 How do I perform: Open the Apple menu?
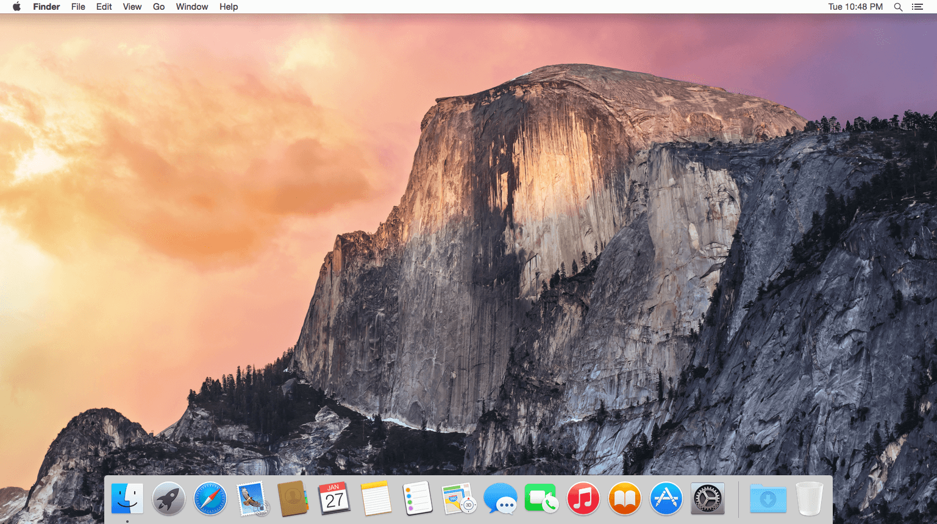16,7
